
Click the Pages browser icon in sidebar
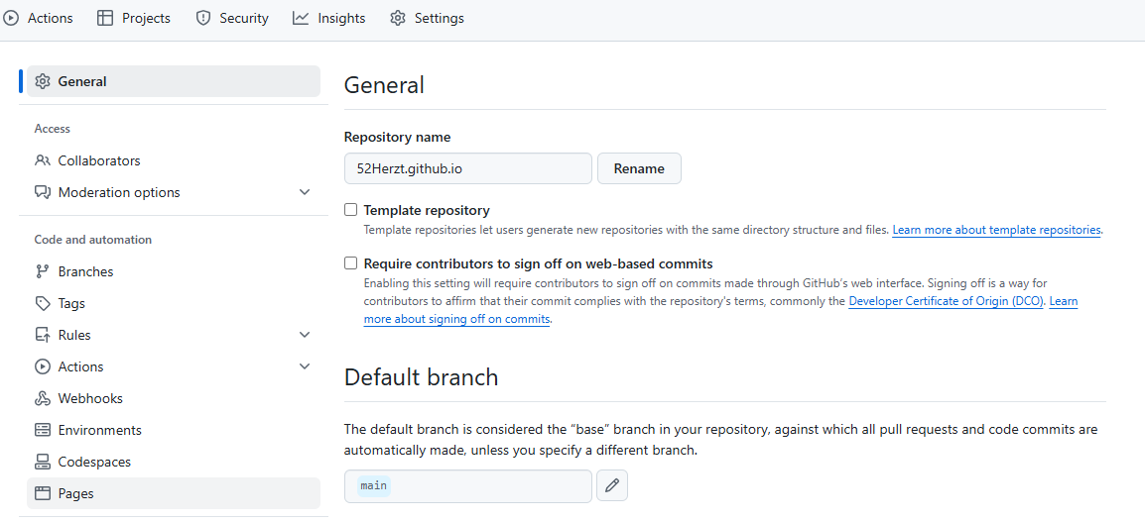coord(43,493)
